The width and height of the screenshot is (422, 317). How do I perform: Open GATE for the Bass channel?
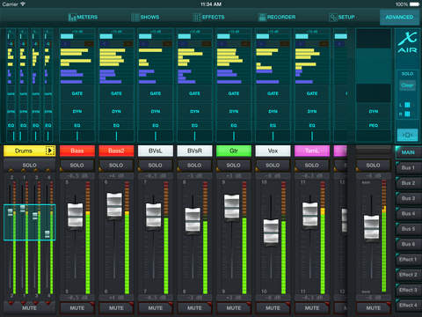(x=77, y=93)
